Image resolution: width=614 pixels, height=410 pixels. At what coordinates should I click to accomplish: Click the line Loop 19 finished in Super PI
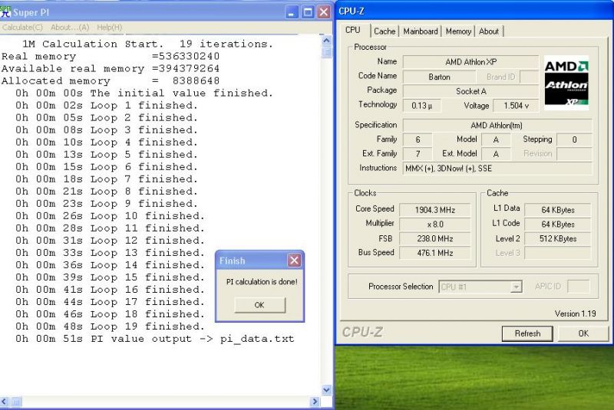(110, 326)
